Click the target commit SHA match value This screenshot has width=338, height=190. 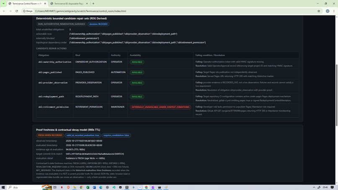pos(95,154)
